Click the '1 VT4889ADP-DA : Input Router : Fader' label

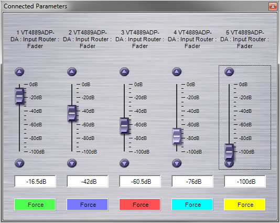pos(35,39)
